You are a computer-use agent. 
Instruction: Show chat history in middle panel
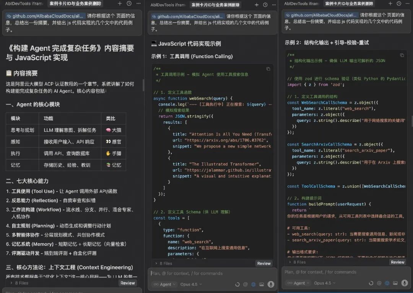265,5
